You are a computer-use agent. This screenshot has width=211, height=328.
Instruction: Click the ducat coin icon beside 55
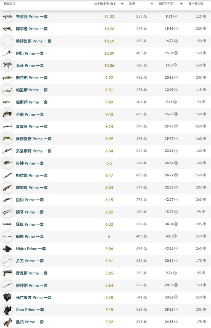tap(204, 273)
